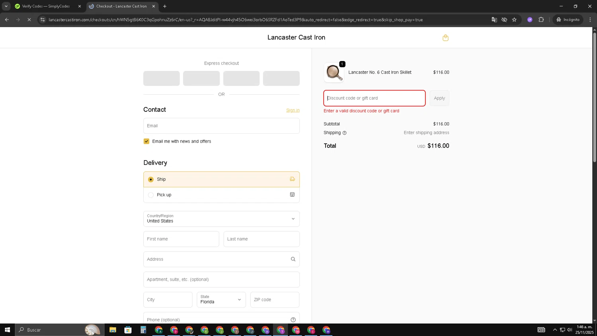Screen dimensions: 597x336
Task: Open the skillet product thumbnail
Action: [334, 72]
